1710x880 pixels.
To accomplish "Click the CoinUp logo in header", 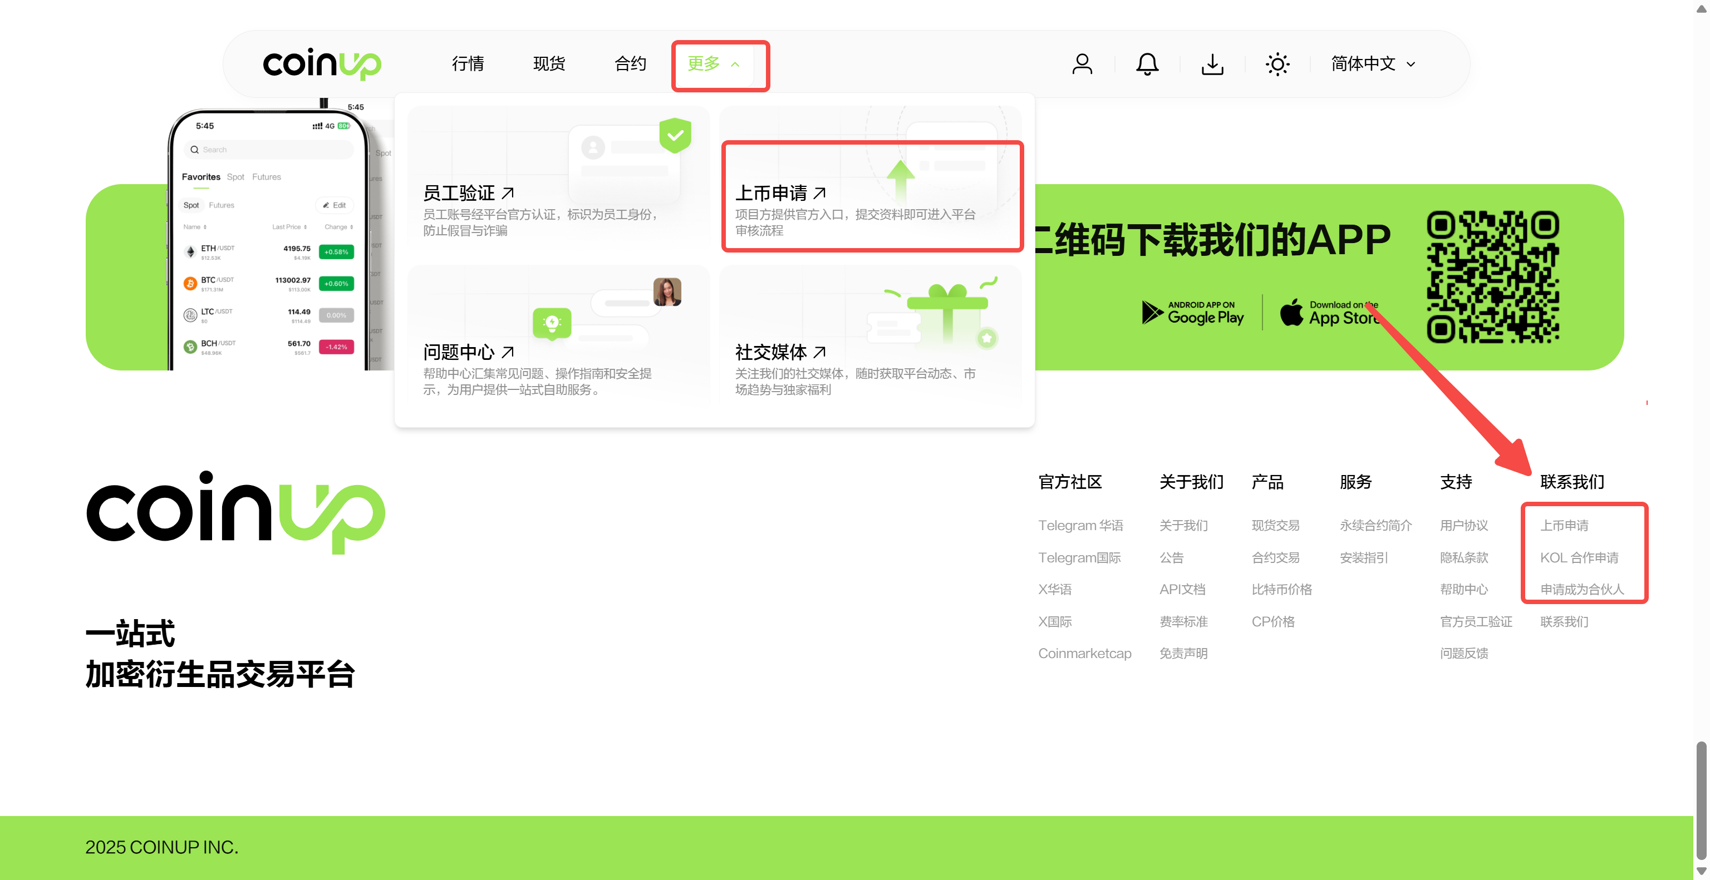I will click(322, 65).
